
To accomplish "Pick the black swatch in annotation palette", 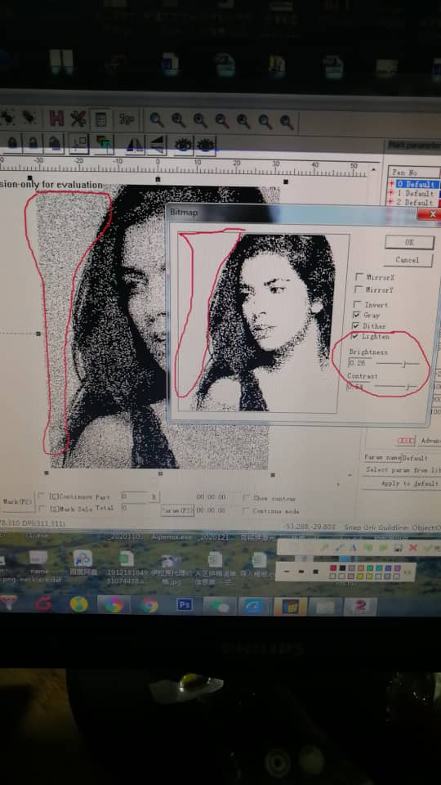I will [342, 567].
